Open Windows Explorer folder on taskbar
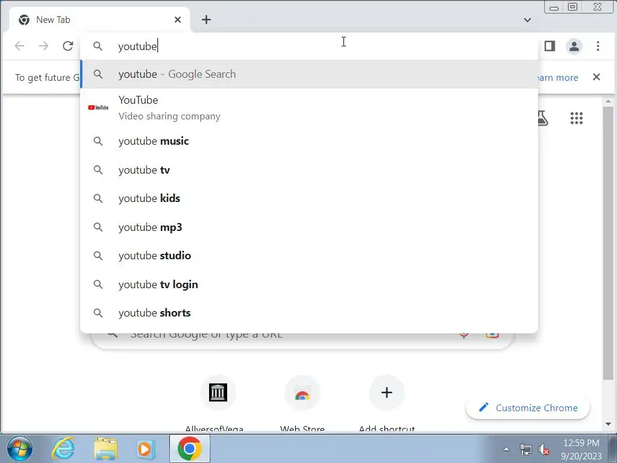 click(x=105, y=449)
